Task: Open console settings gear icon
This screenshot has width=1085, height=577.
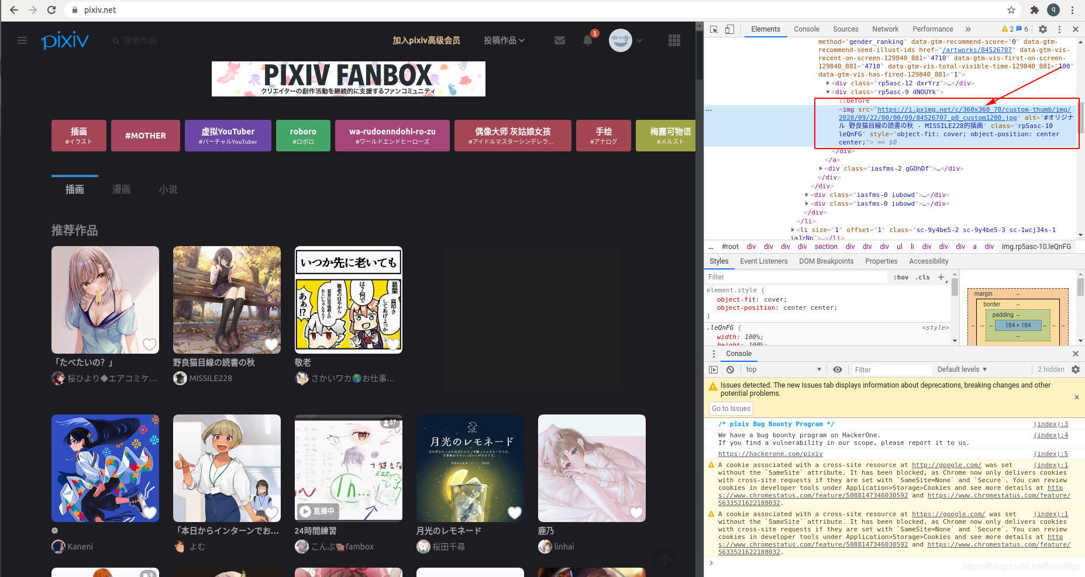Action: [x=1076, y=369]
